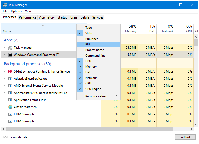Click the horizontal scrollbar thumb

89,129
